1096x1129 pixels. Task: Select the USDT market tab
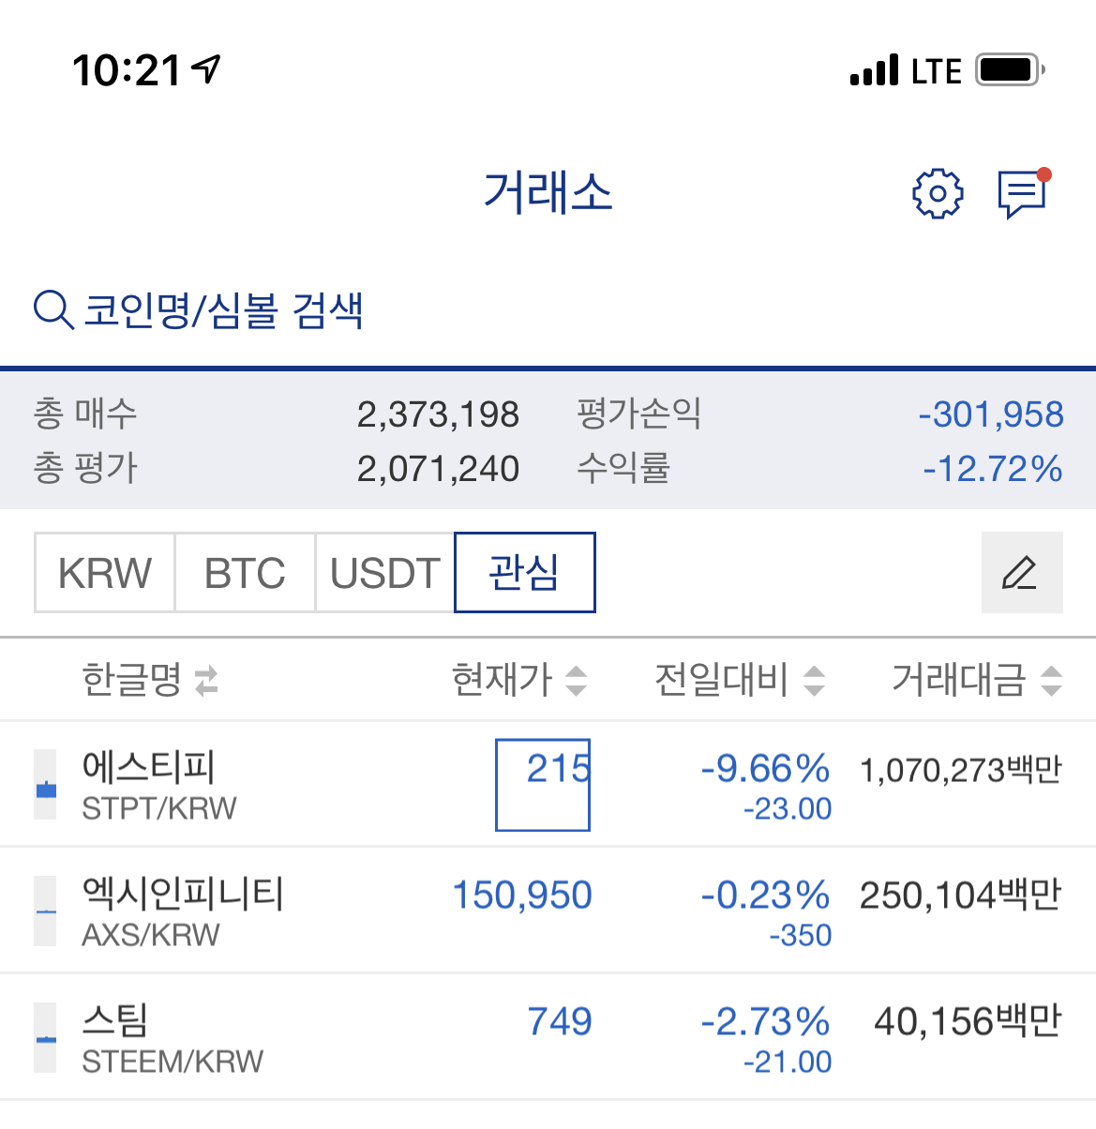tap(385, 573)
